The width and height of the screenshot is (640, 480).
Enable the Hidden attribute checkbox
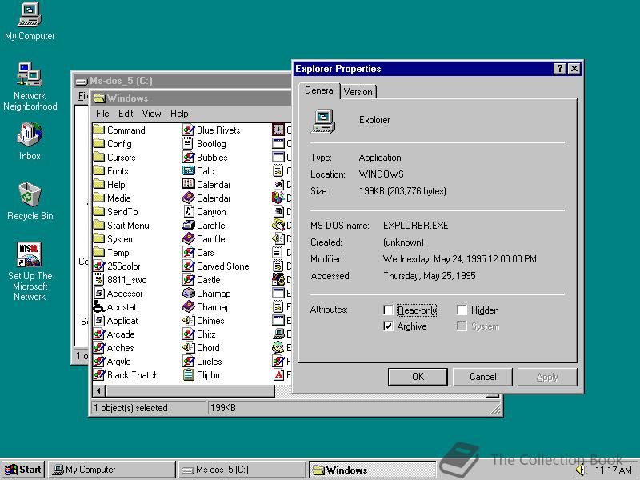462,310
